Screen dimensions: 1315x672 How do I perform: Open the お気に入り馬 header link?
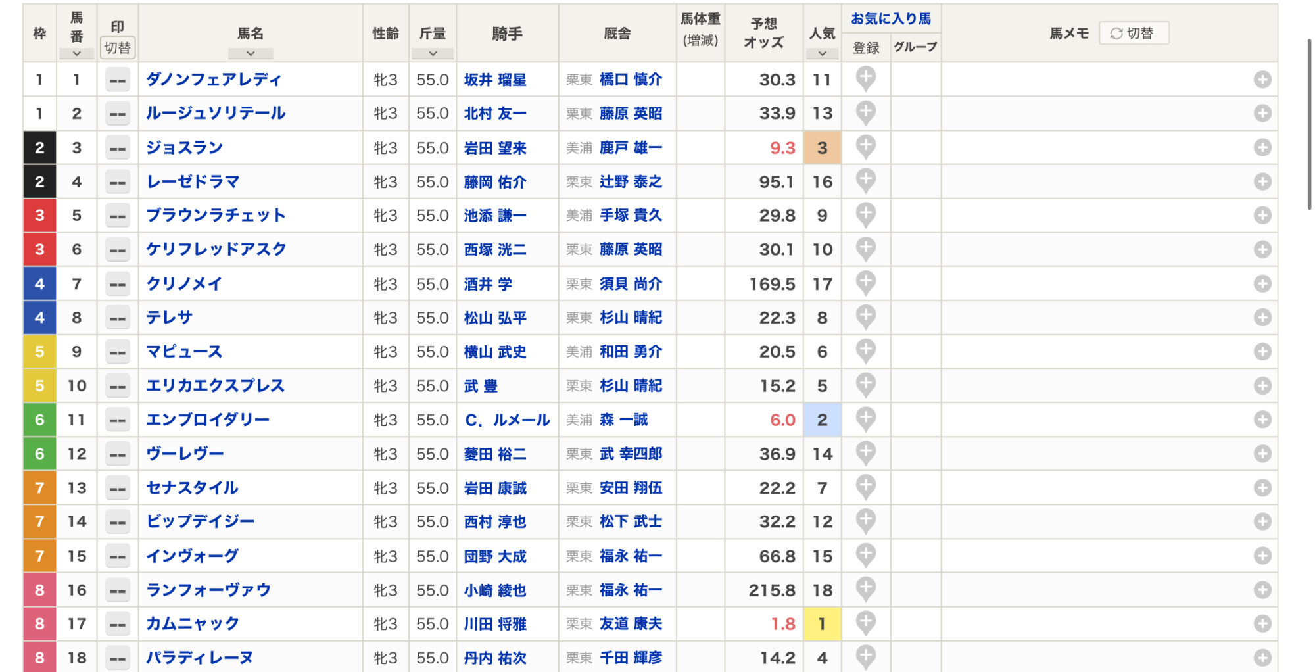click(890, 18)
